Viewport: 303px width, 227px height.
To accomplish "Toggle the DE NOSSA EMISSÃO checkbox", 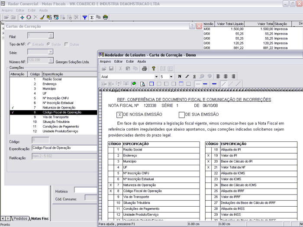I will click(119, 115).
